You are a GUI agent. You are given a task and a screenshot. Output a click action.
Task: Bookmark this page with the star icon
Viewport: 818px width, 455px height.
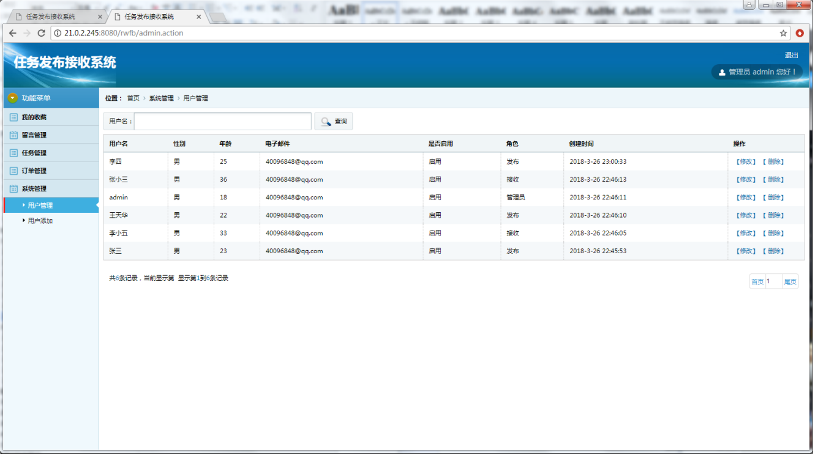(x=783, y=33)
